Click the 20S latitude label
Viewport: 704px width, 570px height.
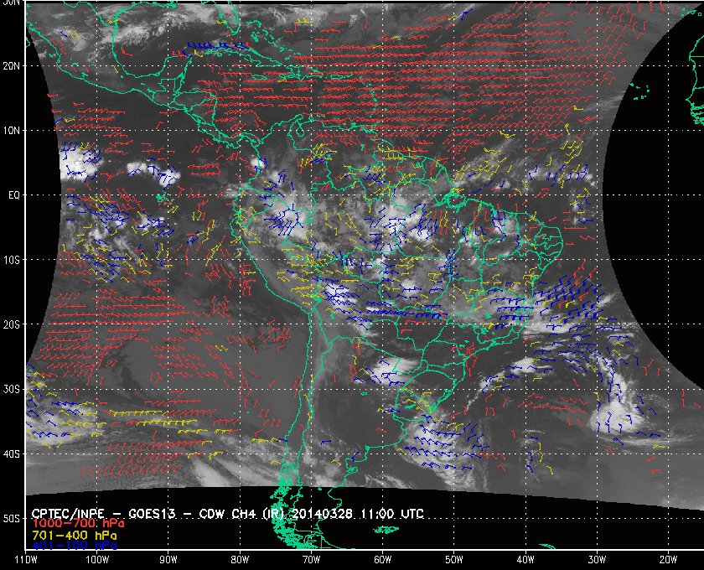[x=11, y=324]
